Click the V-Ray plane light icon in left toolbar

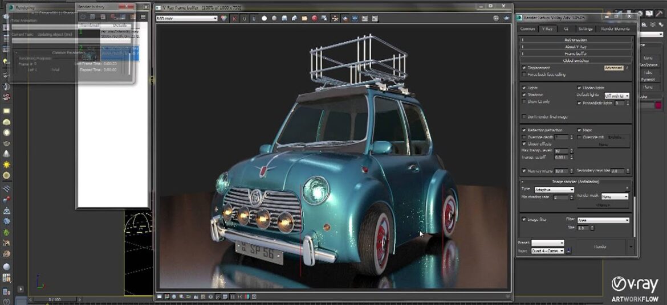pyautogui.click(x=6, y=112)
